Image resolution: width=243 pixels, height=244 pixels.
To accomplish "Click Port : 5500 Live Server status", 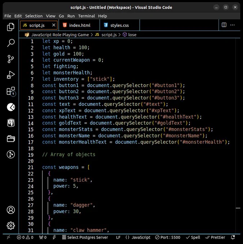I will pos(168,237).
